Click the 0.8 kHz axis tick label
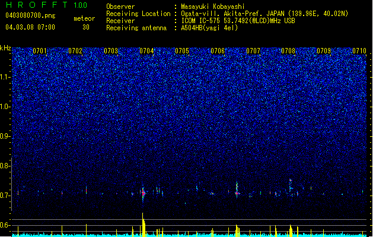 [5, 166]
